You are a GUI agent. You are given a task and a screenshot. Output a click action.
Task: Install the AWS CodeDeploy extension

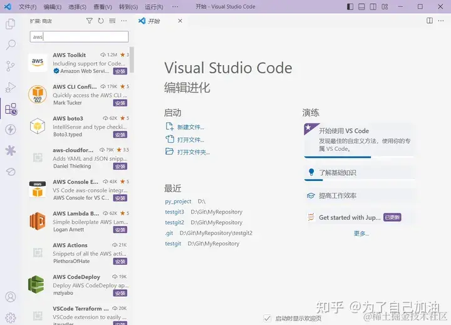point(120,293)
